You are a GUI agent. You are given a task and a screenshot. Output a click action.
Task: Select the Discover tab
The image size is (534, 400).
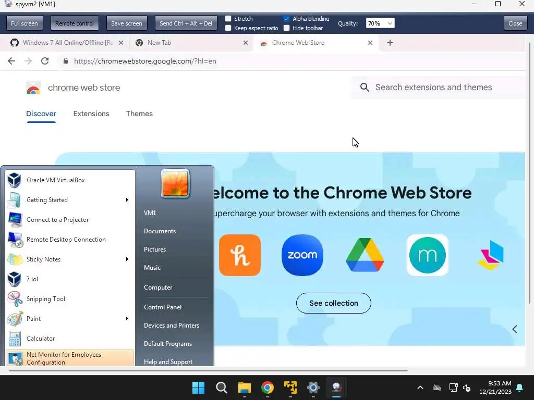[x=41, y=114]
